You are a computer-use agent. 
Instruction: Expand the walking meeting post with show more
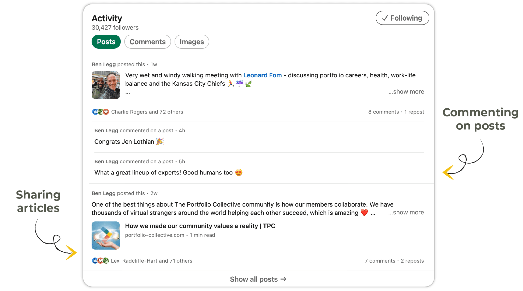[x=406, y=91]
